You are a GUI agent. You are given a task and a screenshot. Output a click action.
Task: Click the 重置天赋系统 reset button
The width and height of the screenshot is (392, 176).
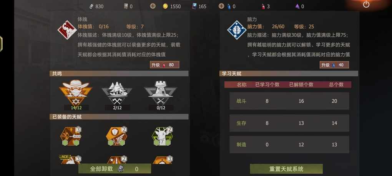pos(286,169)
